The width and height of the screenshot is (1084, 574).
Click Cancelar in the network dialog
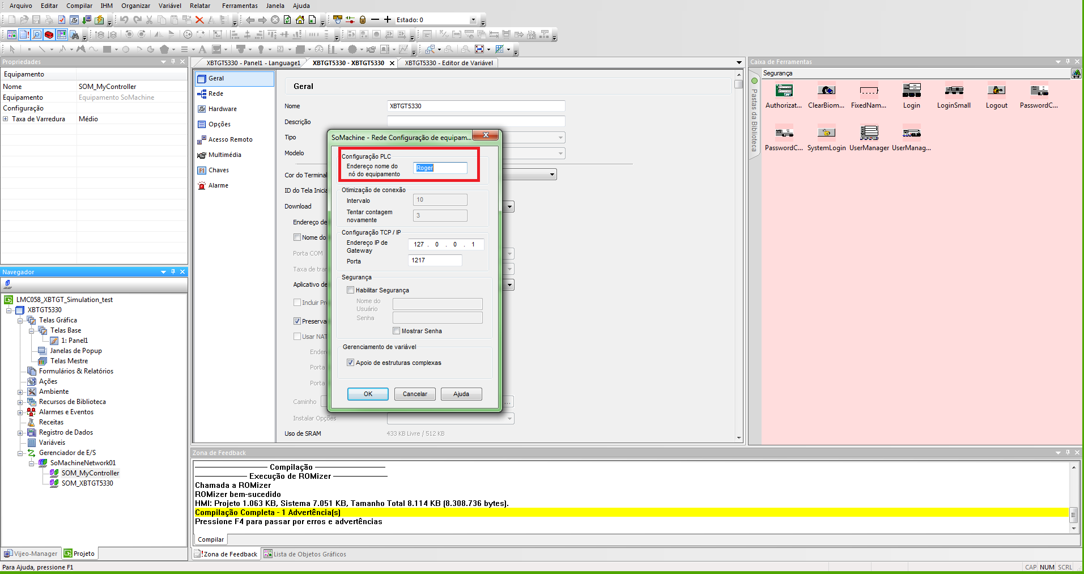[x=415, y=394]
